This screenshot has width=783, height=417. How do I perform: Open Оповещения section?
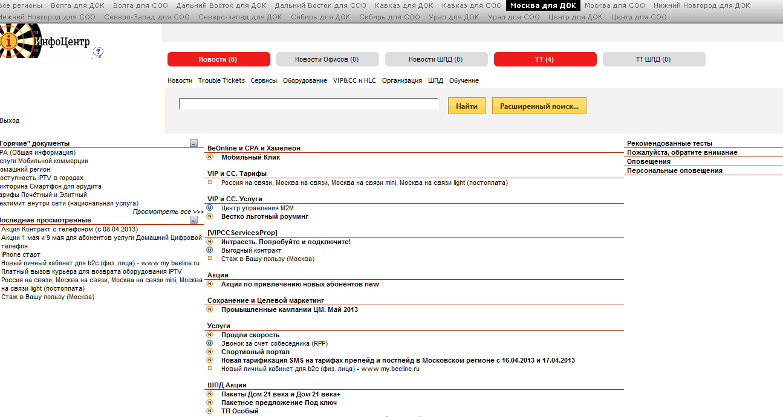(649, 161)
